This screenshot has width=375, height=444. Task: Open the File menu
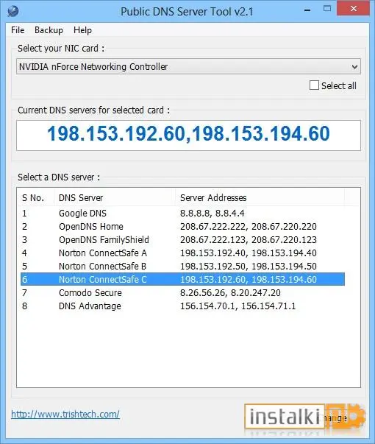18,30
